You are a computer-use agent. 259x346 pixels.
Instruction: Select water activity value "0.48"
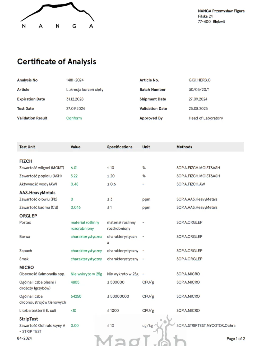[74, 184]
